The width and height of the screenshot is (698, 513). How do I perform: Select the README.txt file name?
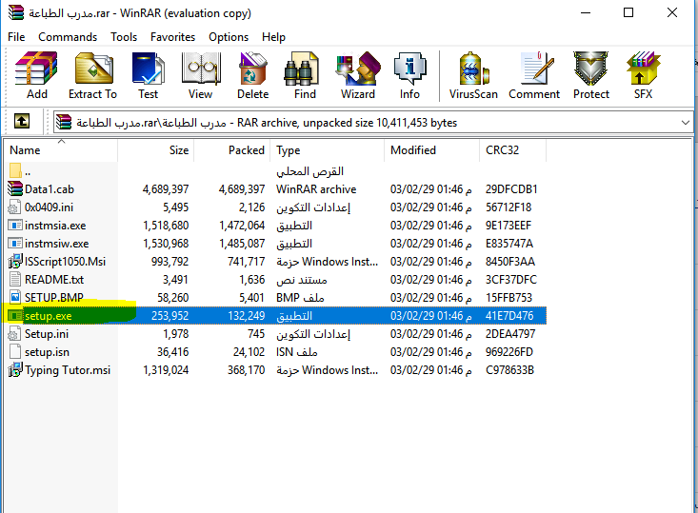point(54,280)
